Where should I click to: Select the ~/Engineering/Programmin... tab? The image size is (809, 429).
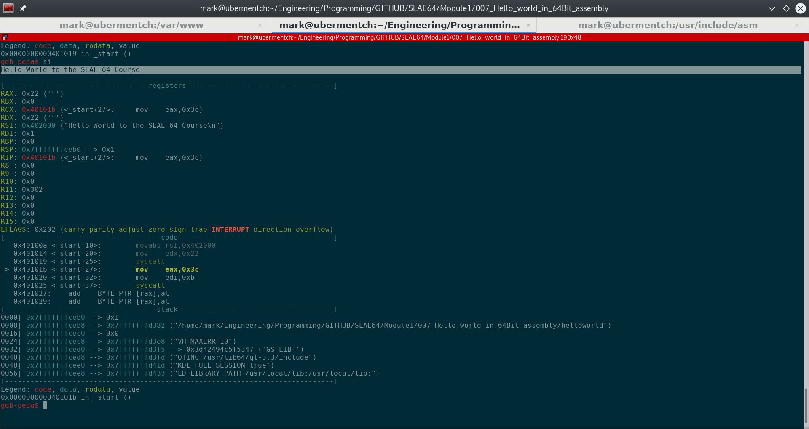[x=399, y=25]
